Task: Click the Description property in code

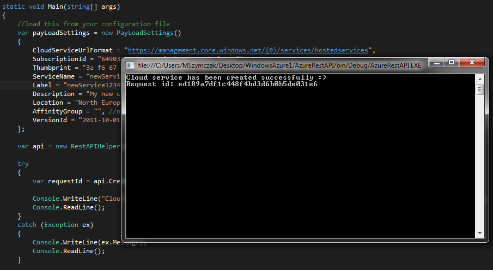Action: click(53, 94)
